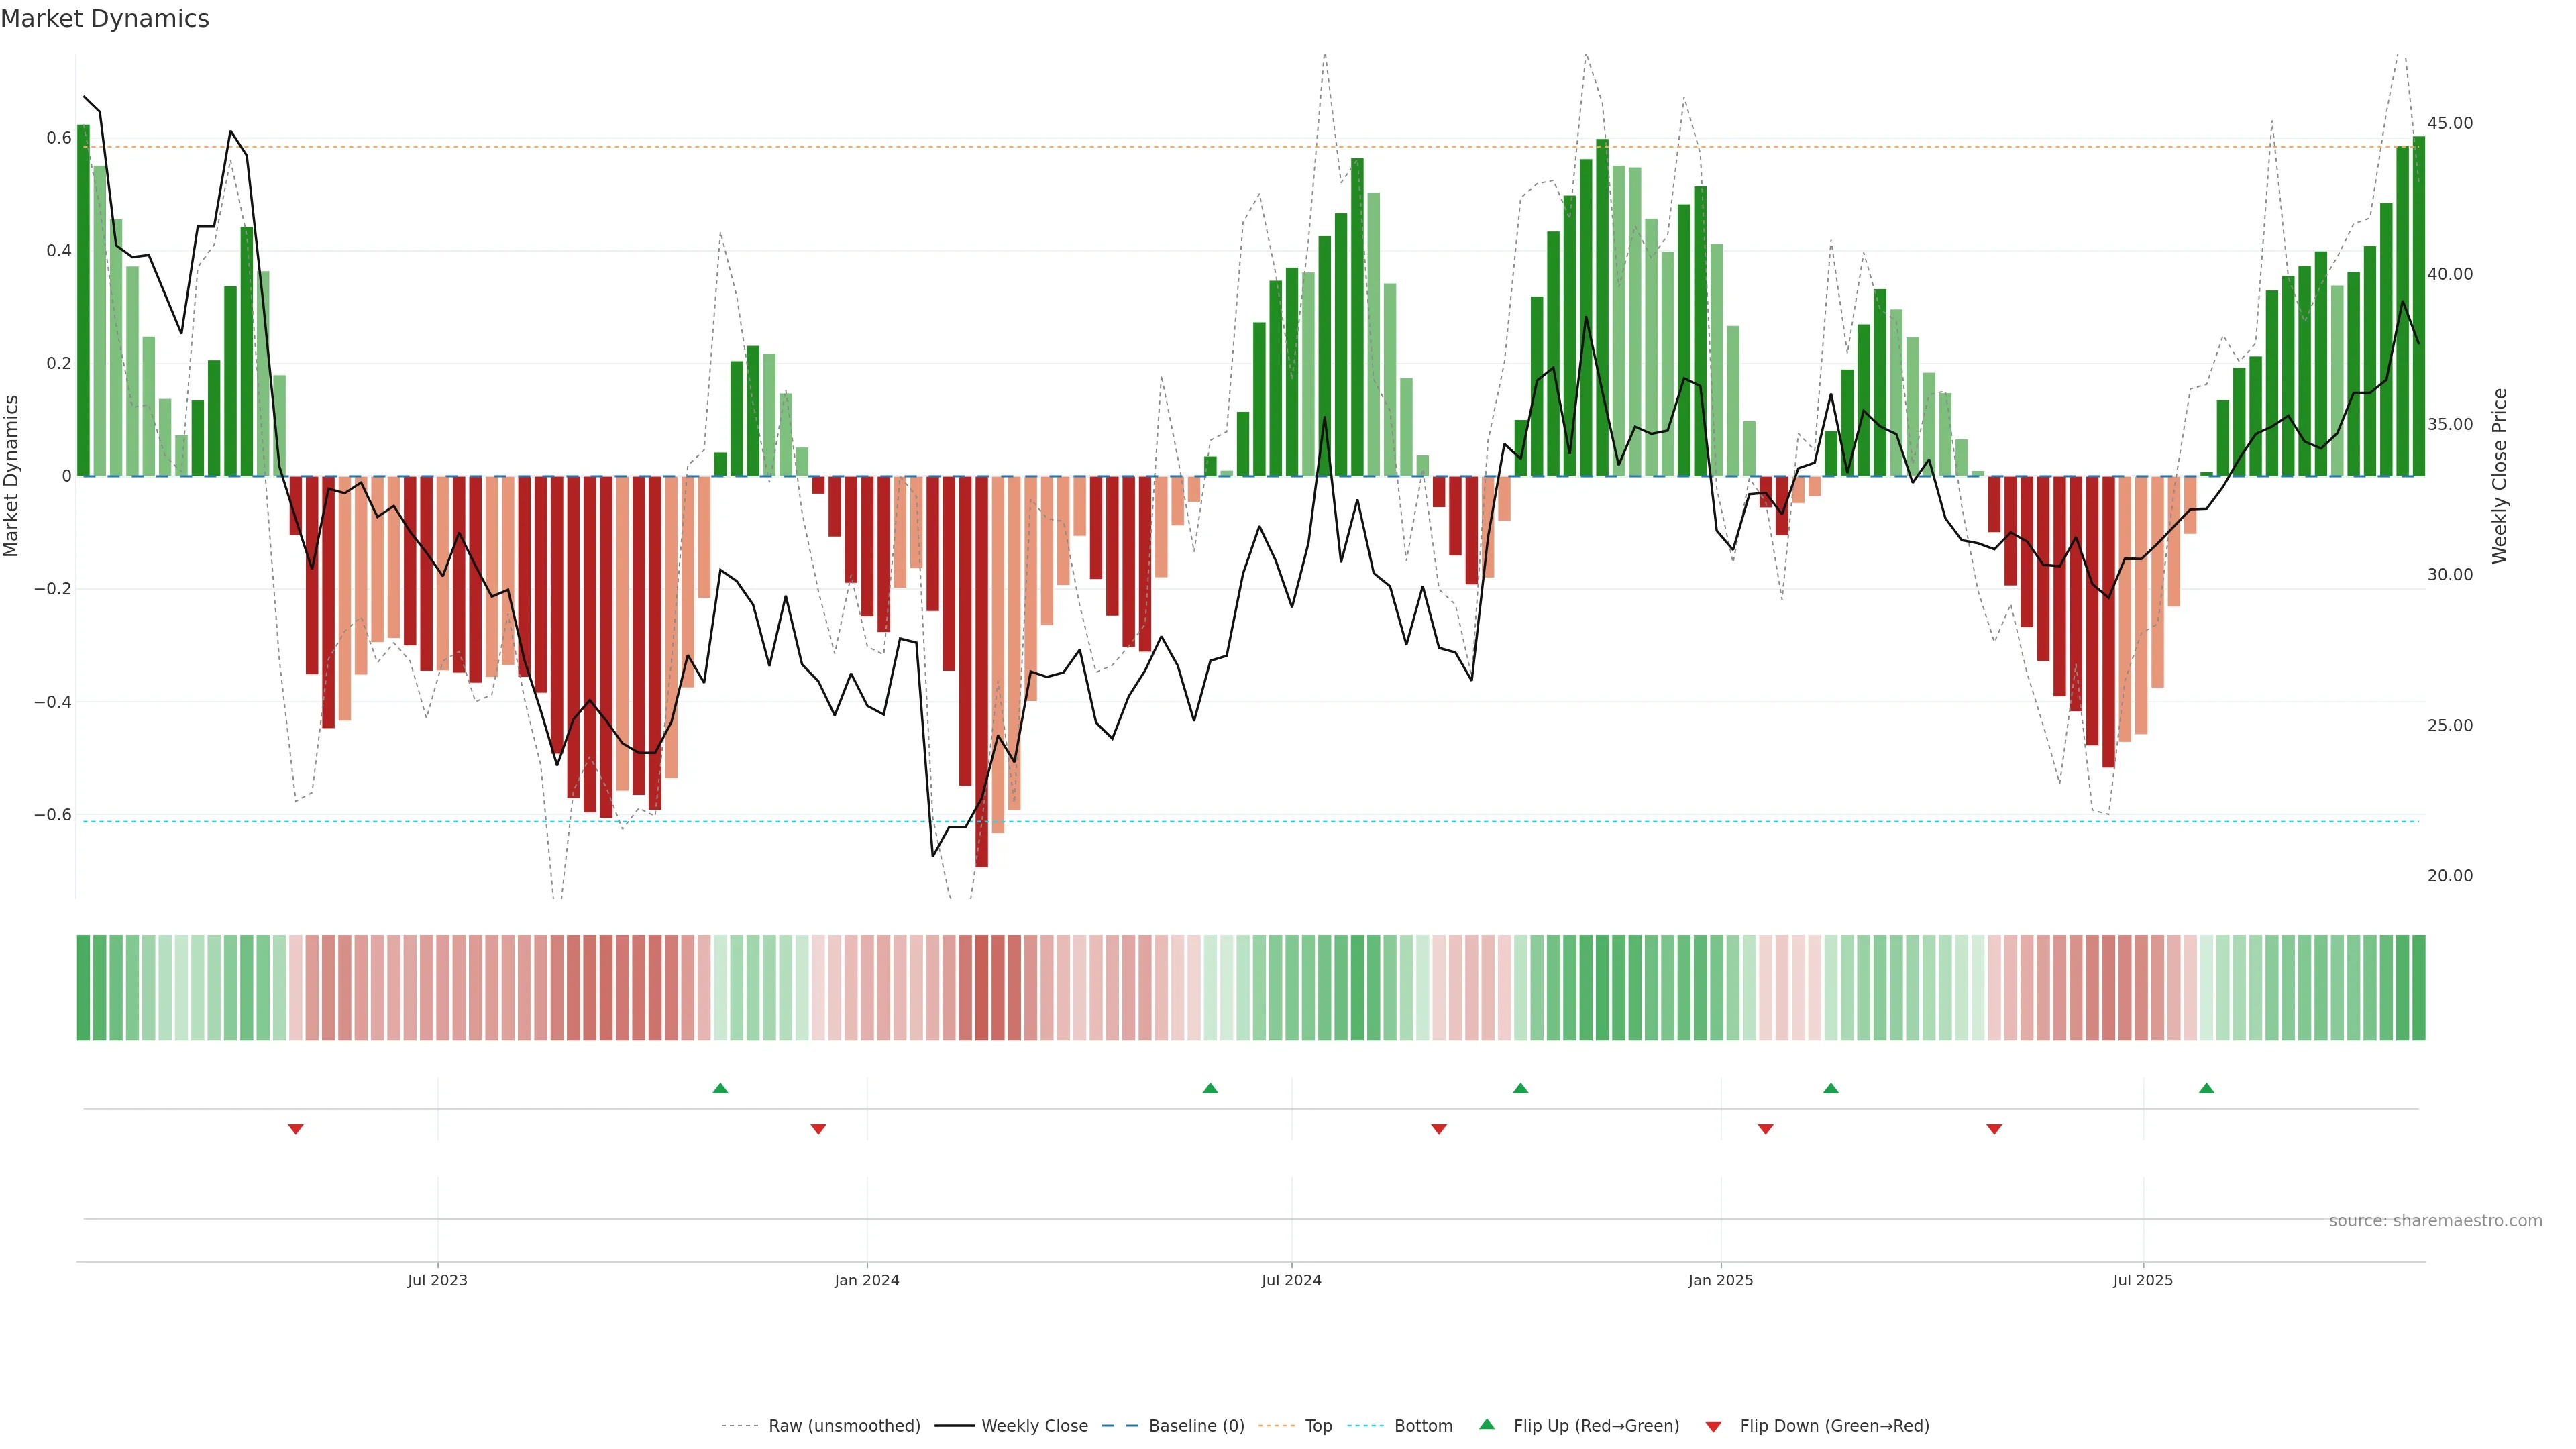Click the Jan 2024 x-axis label
The image size is (2576, 1449).
point(867,1280)
